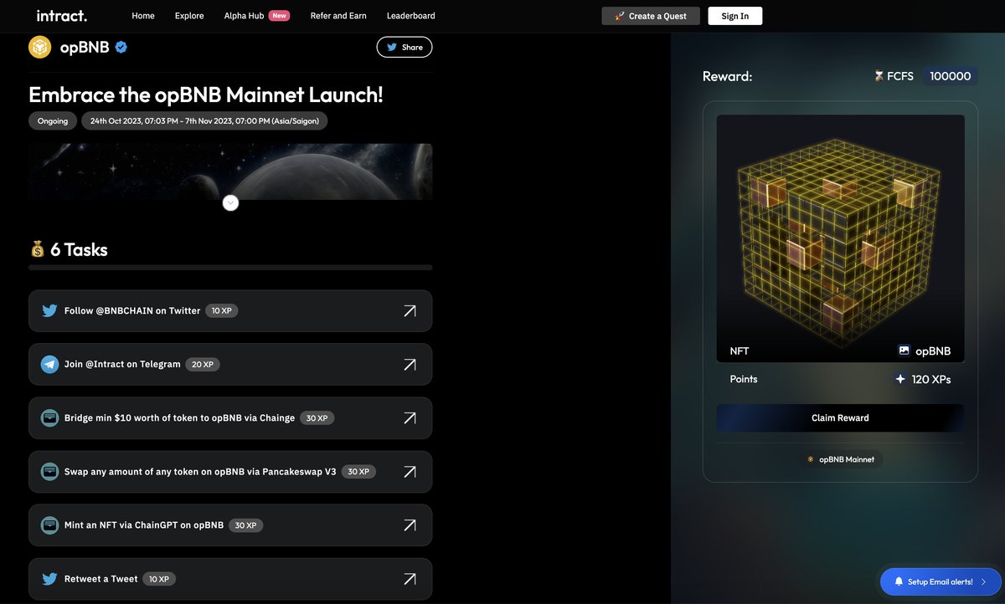
Task: Open arrow on Swap via Pancakeswap V3 task
Action: coord(410,472)
